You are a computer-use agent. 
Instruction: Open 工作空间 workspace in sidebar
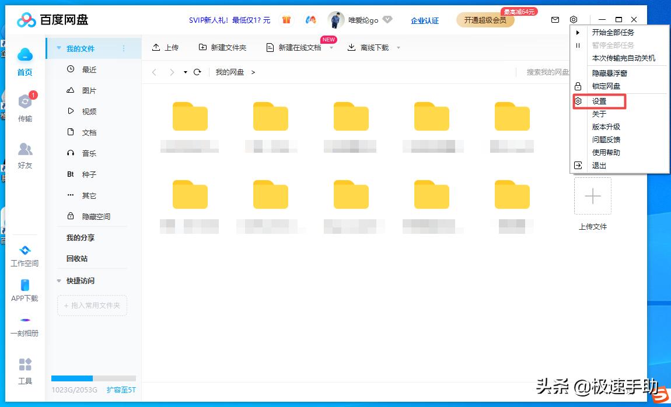tap(25, 256)
